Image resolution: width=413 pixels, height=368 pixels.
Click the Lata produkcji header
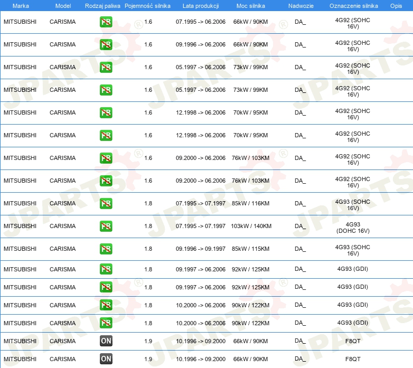click(x=201, y=6)
